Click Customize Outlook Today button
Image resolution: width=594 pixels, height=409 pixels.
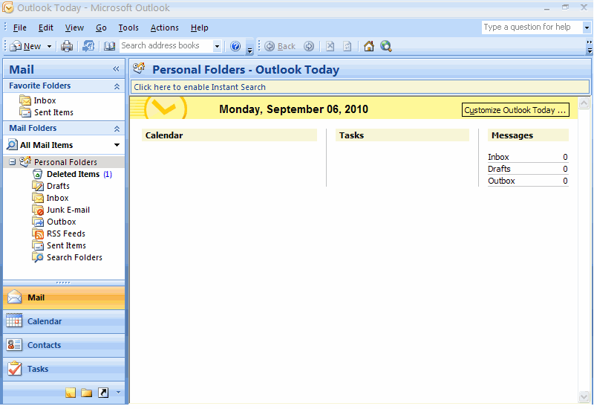[515, 110]
